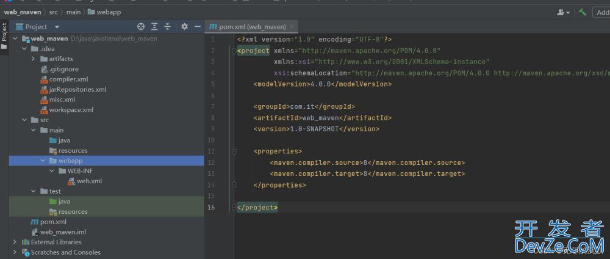This screenshot has height=259, width=610.
Task: Click the Build project hammer icon
Action: (583, 12)
